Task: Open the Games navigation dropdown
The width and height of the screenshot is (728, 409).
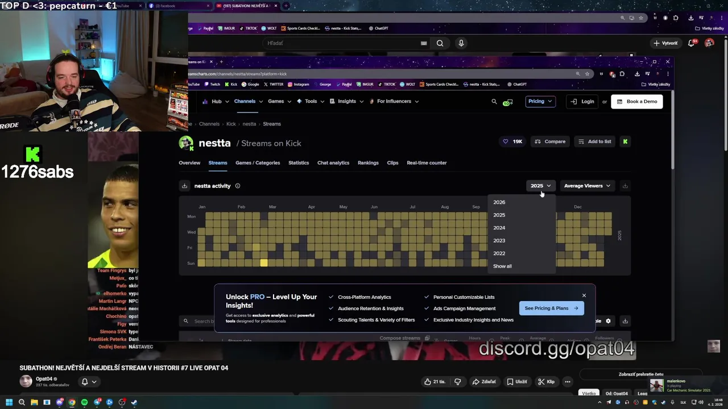Action: (279, 101)
